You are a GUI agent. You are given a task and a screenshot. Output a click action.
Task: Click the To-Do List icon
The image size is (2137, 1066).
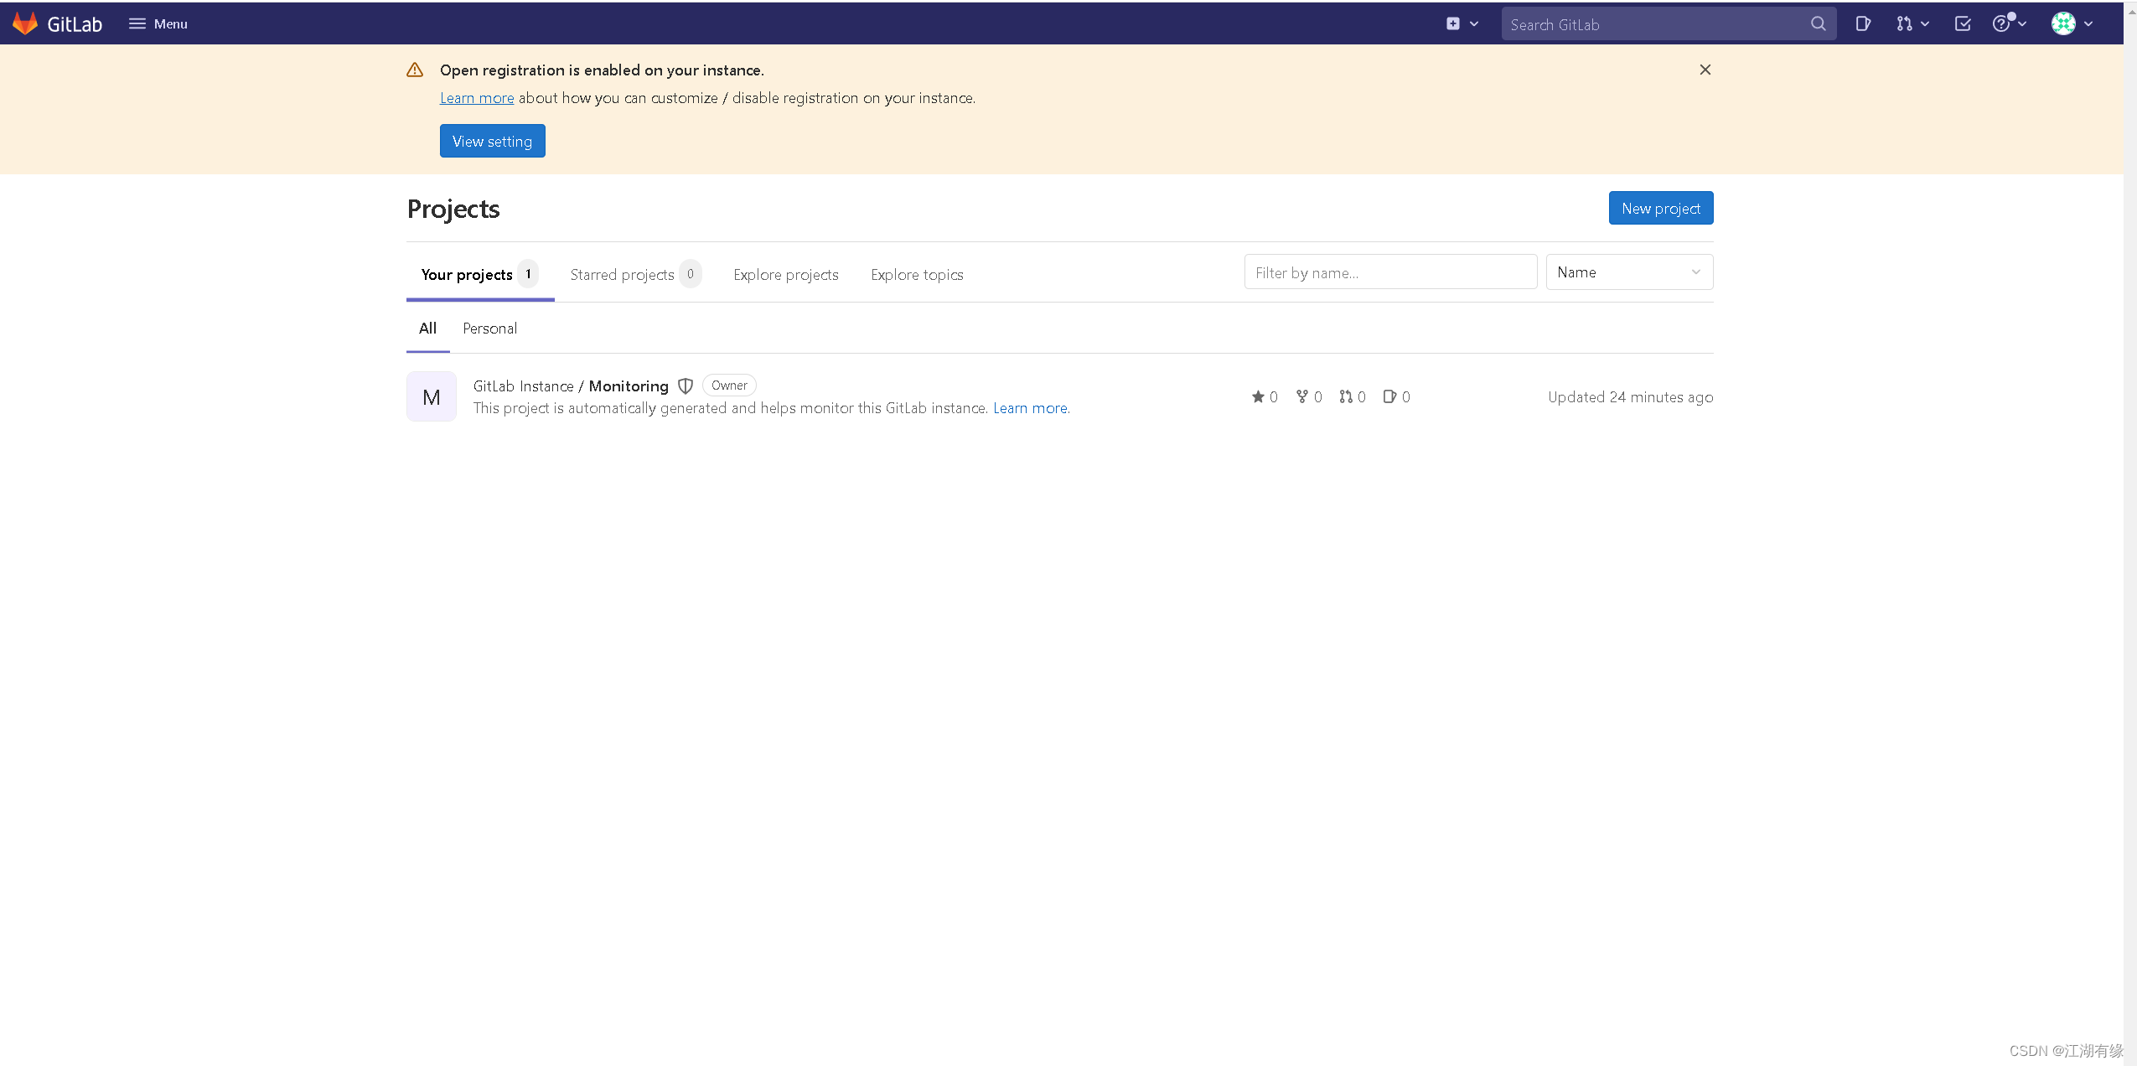(1963, 23)
